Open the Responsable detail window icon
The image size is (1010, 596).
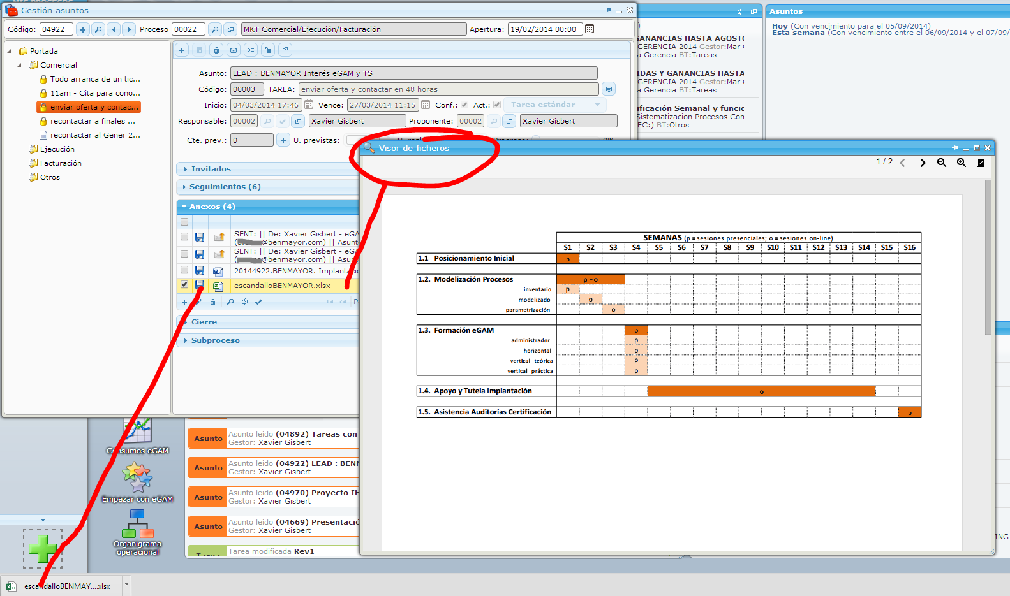(298, 121)
